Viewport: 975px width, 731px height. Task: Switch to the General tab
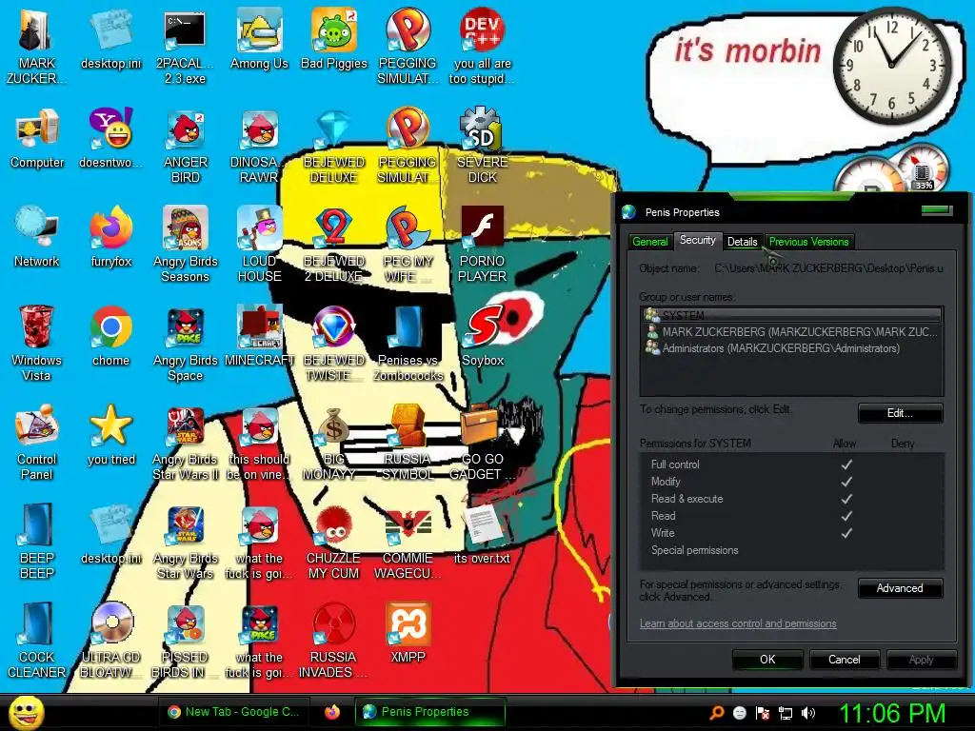pyautogui.click(x=649, y=242)
